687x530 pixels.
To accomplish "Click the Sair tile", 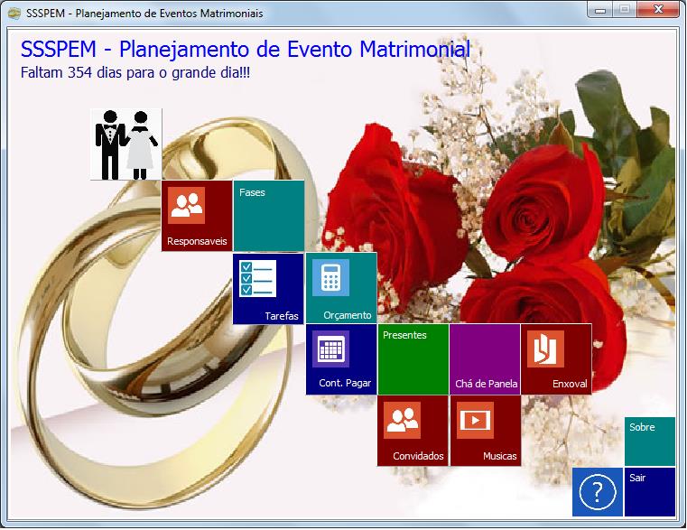I will (x=650, y=492).
